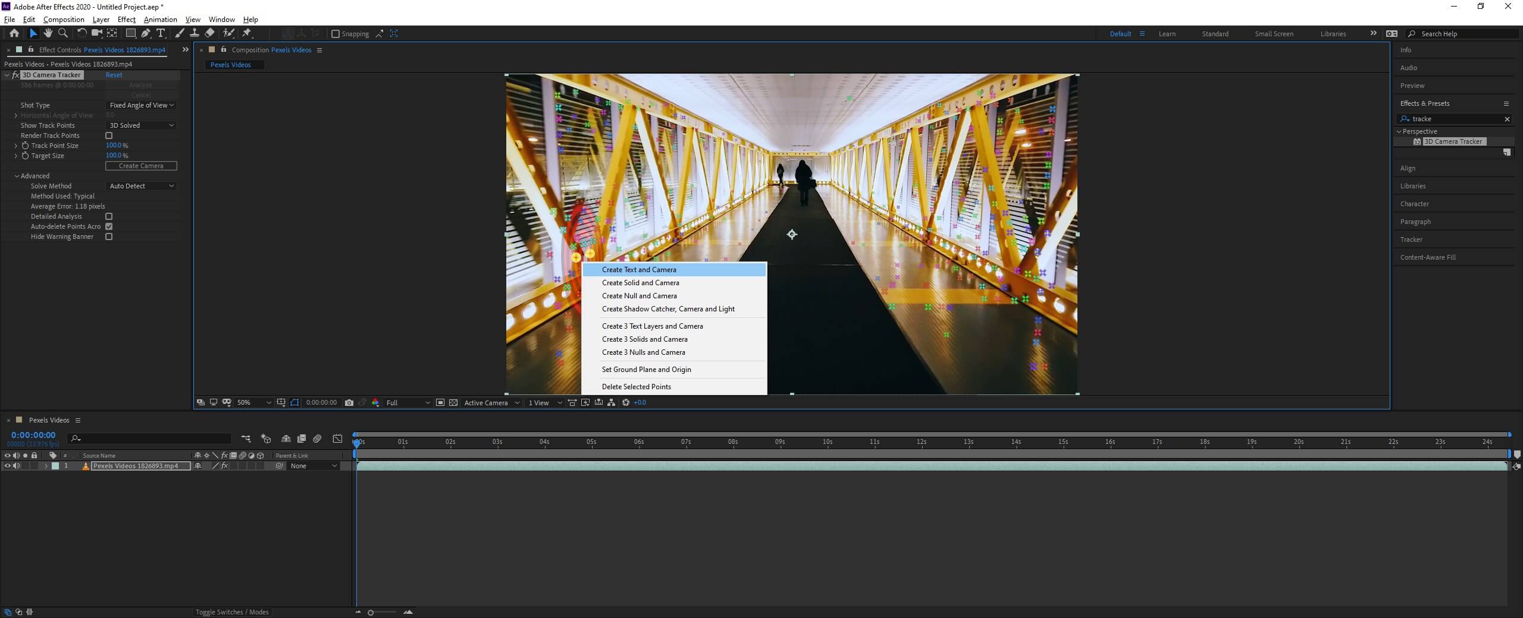This screenshot has height=618, width=1523.
Task: Open the Composition menu
Action: (64, 19)
